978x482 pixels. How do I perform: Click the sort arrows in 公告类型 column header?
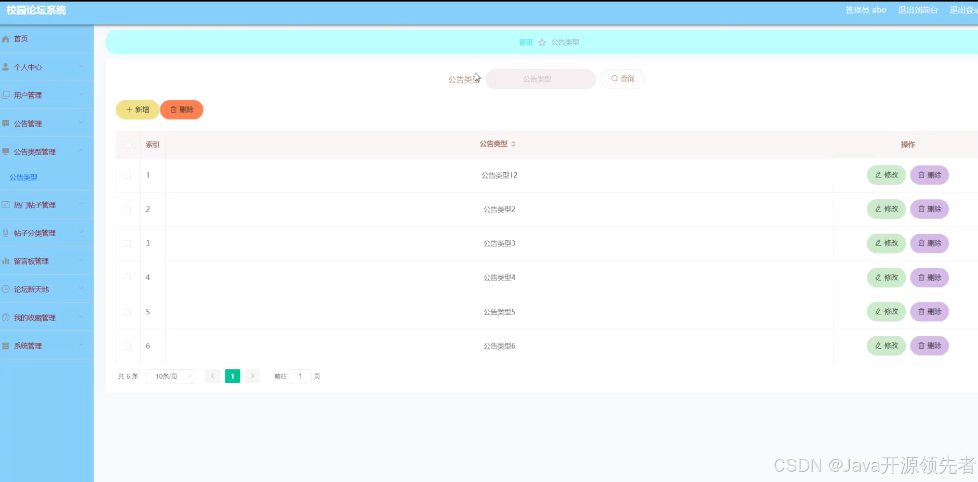(513, 144)
